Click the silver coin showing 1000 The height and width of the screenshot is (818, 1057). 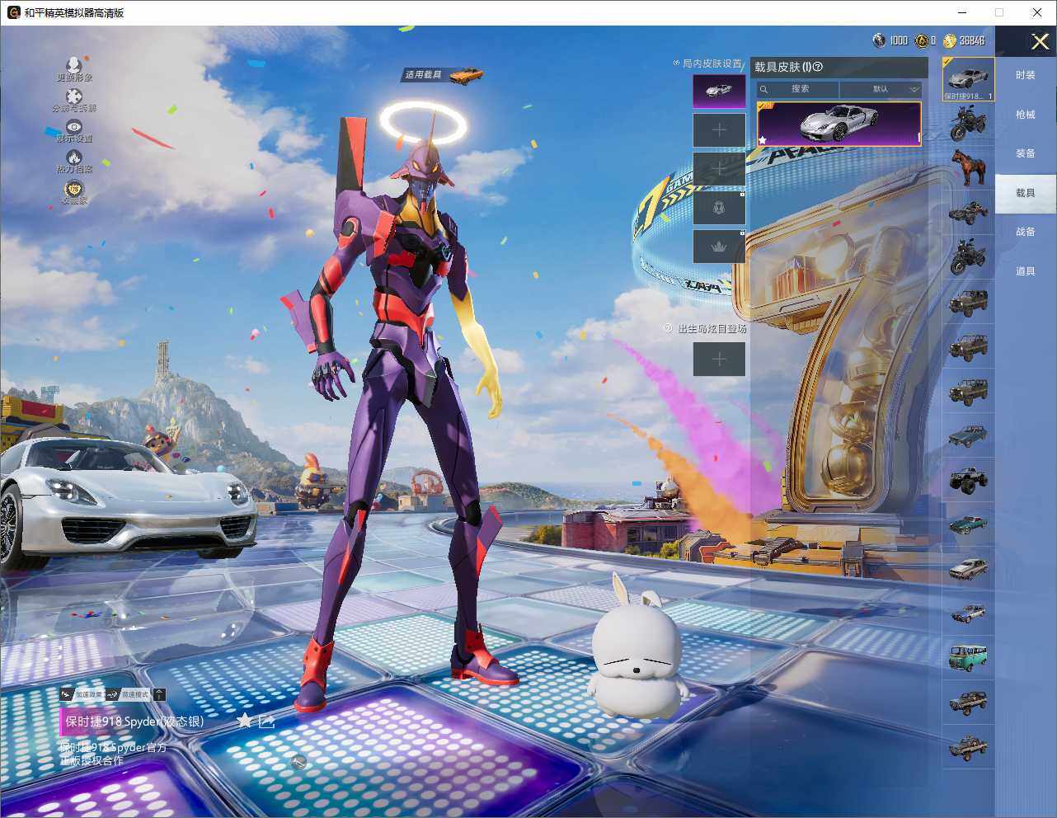point(879,40)
